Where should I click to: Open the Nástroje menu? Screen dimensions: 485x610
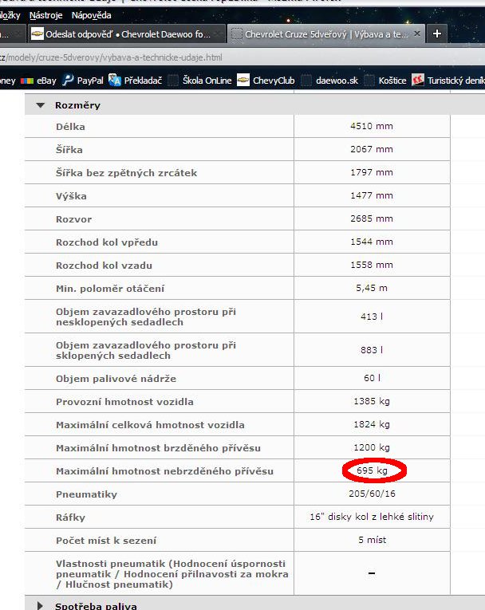pos(45,15)
